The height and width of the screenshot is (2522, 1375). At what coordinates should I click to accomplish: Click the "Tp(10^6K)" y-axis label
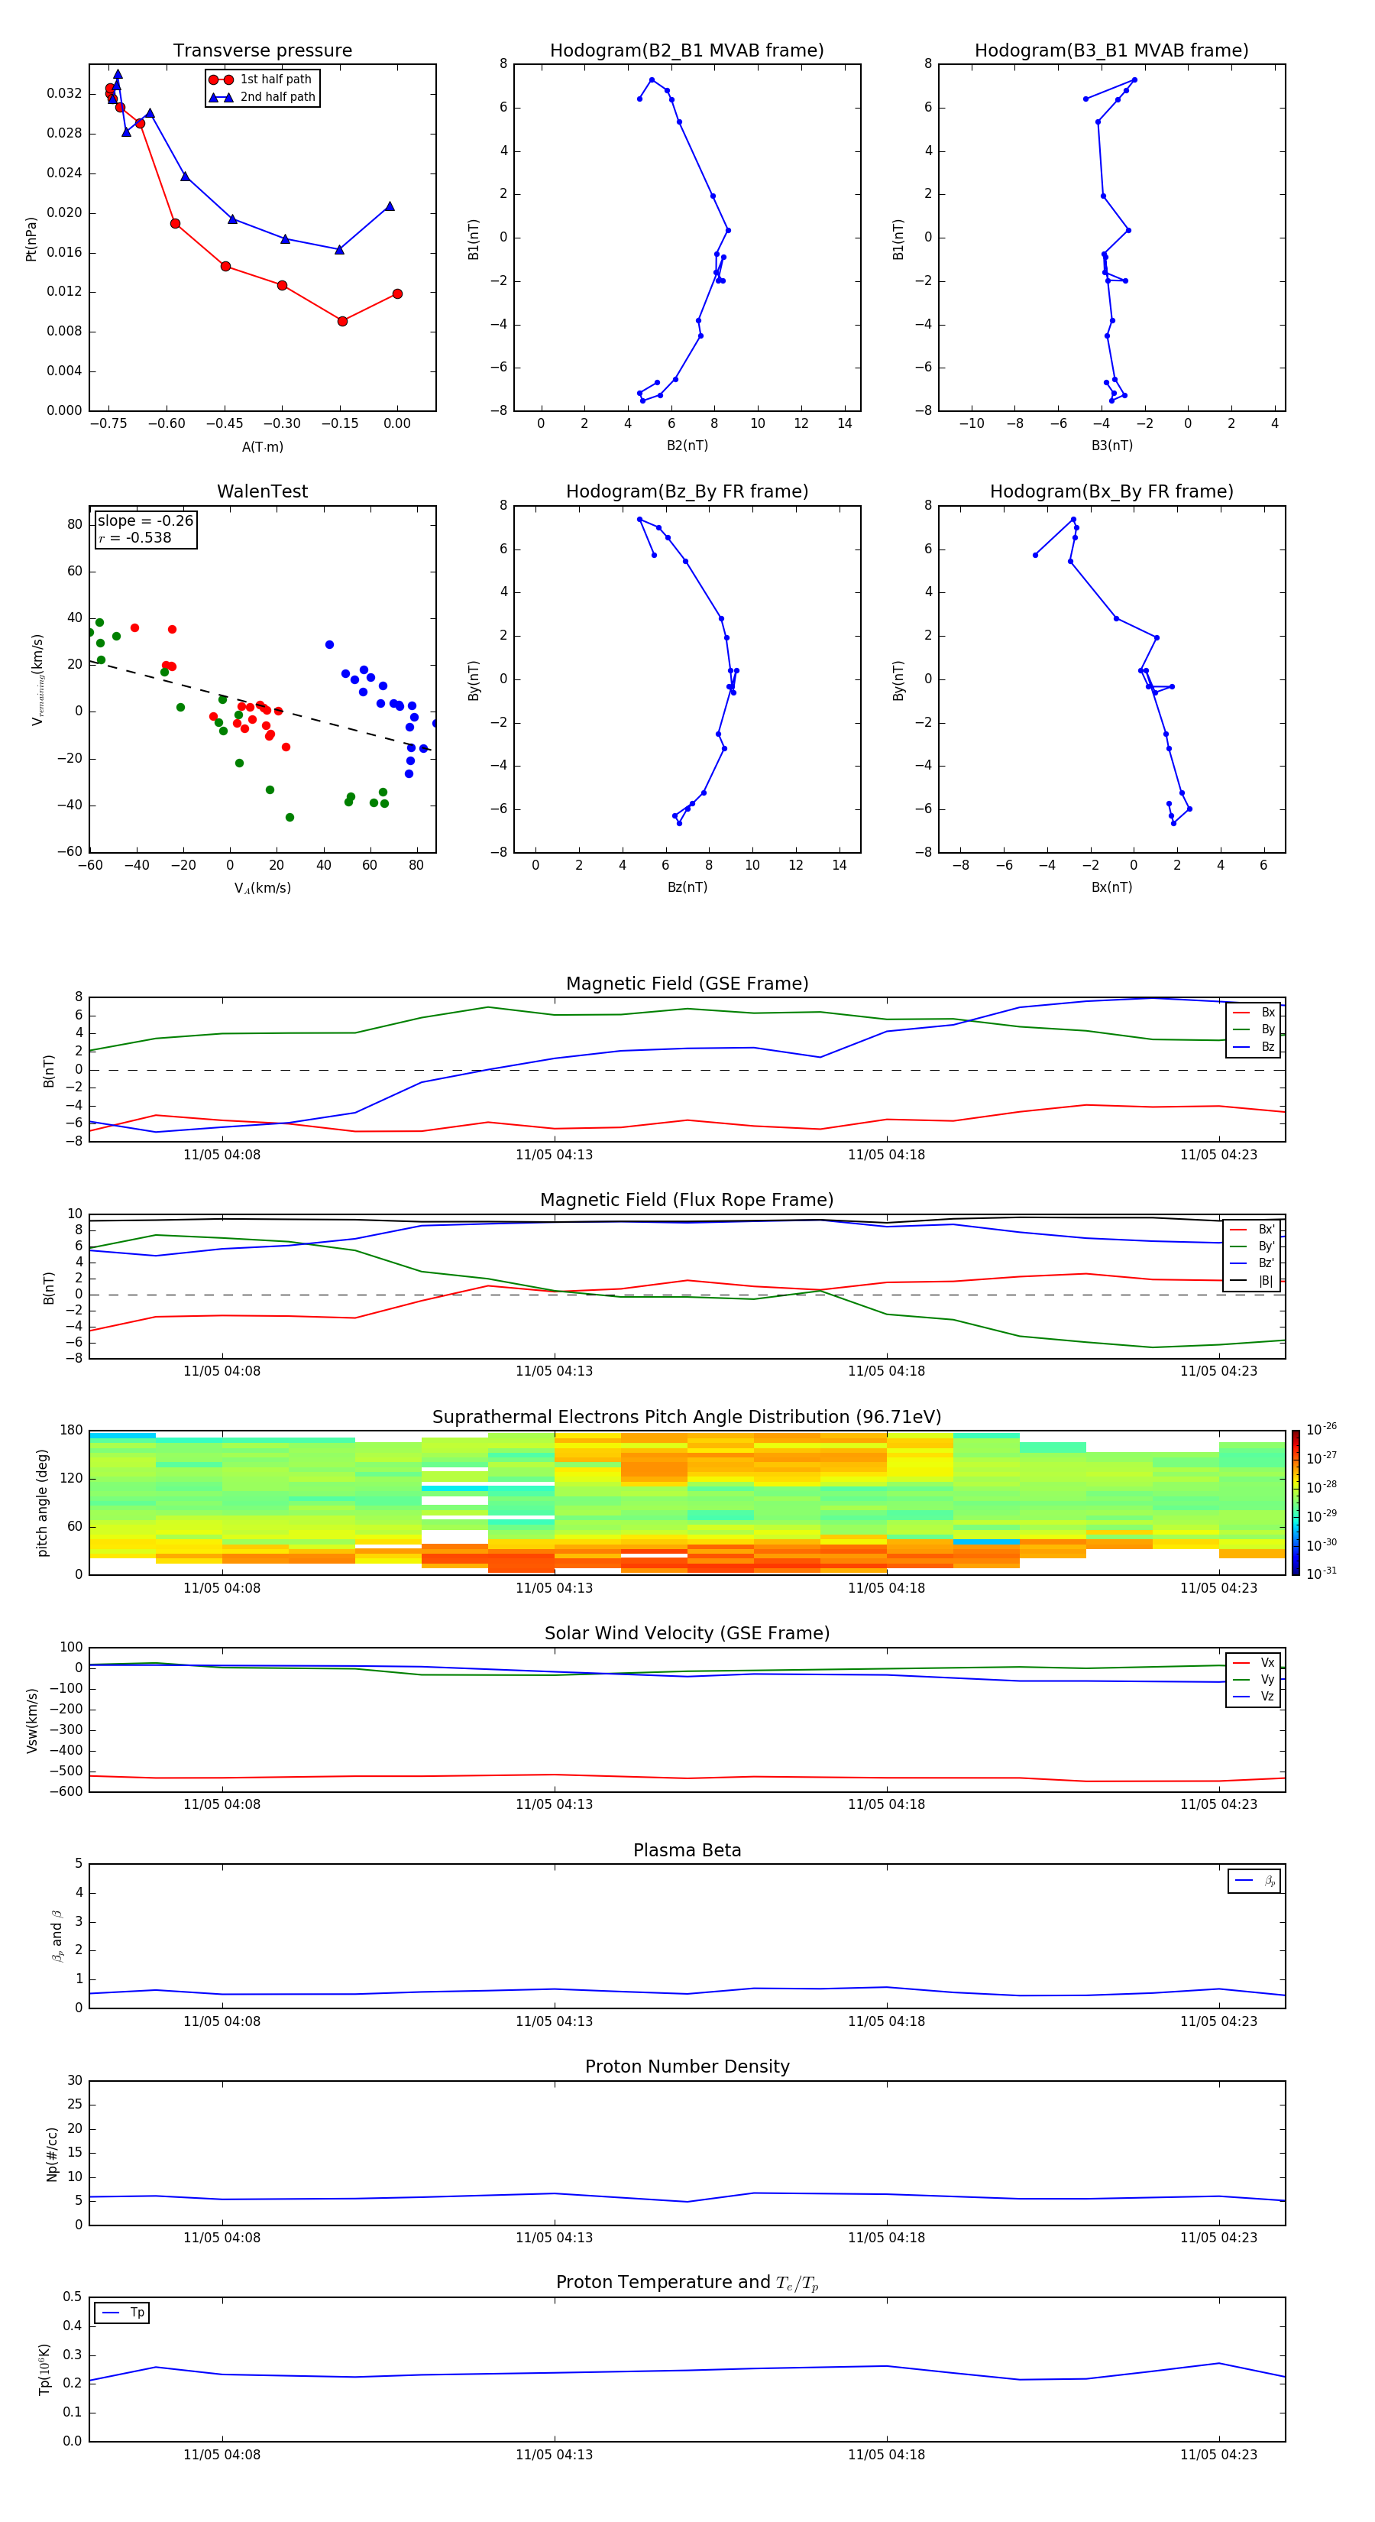point(44,2369)
